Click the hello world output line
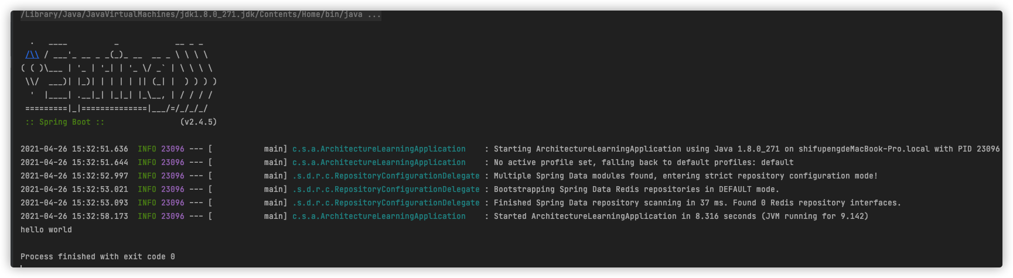Image resolution: width=1013 pixels, height=278 pixels. (46, 230)
